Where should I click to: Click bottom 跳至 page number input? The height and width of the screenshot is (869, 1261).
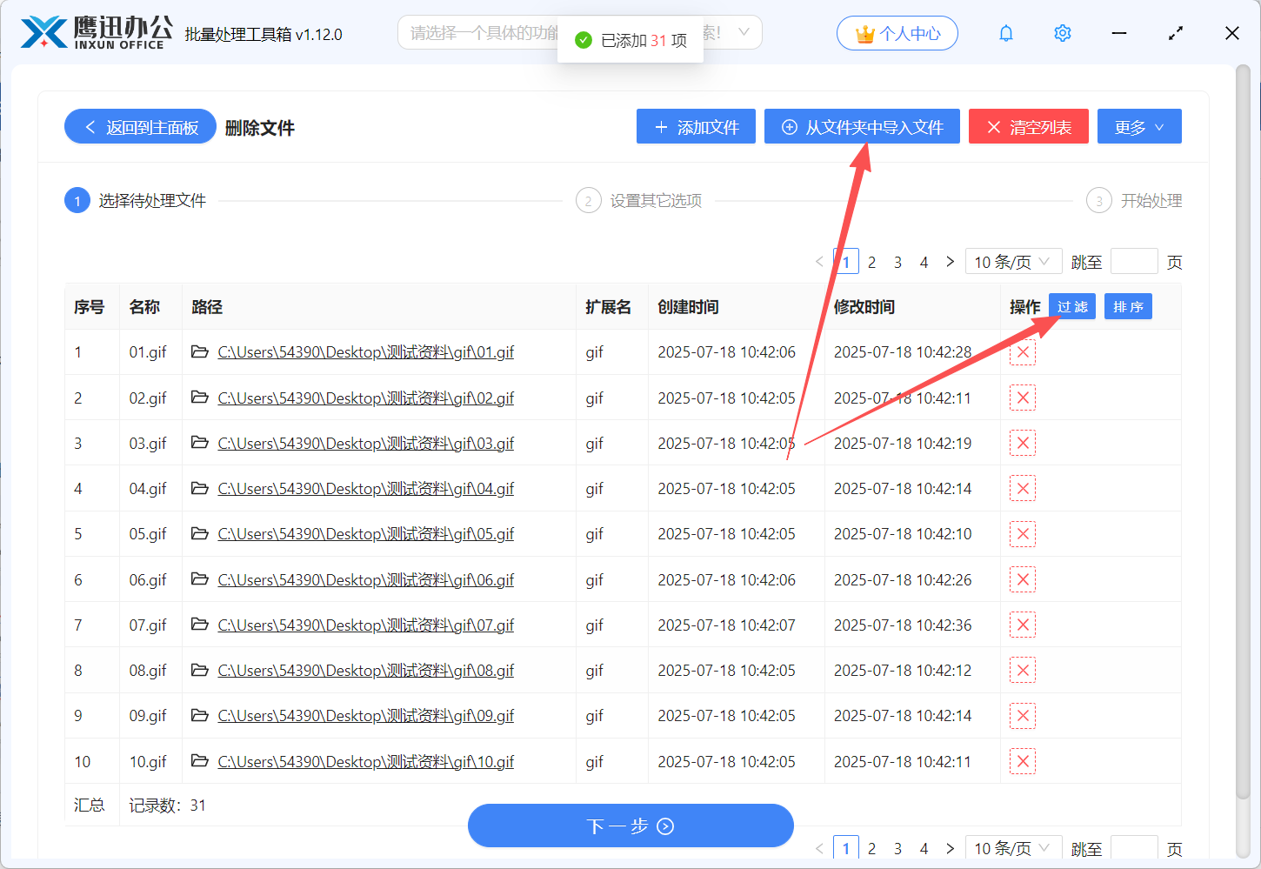pos(1134,848)
